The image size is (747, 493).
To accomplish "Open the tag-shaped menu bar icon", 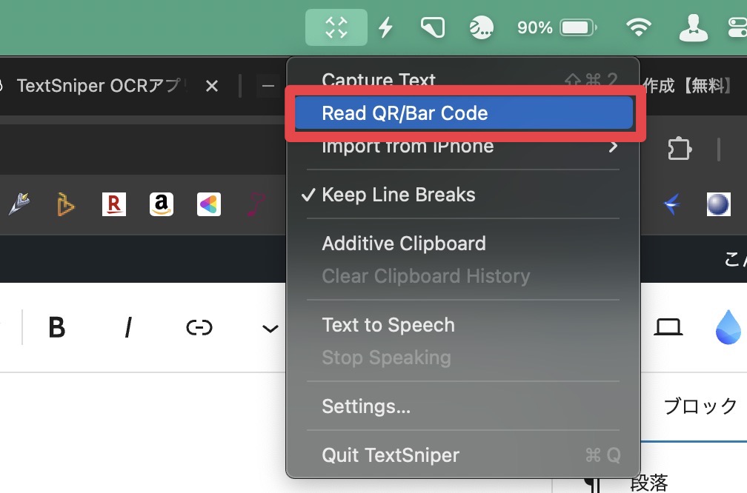I will 433,27.
